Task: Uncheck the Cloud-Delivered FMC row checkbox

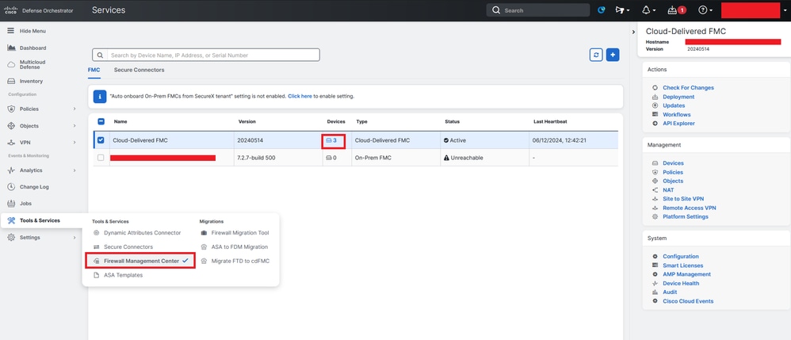Action: pos(101,140)
